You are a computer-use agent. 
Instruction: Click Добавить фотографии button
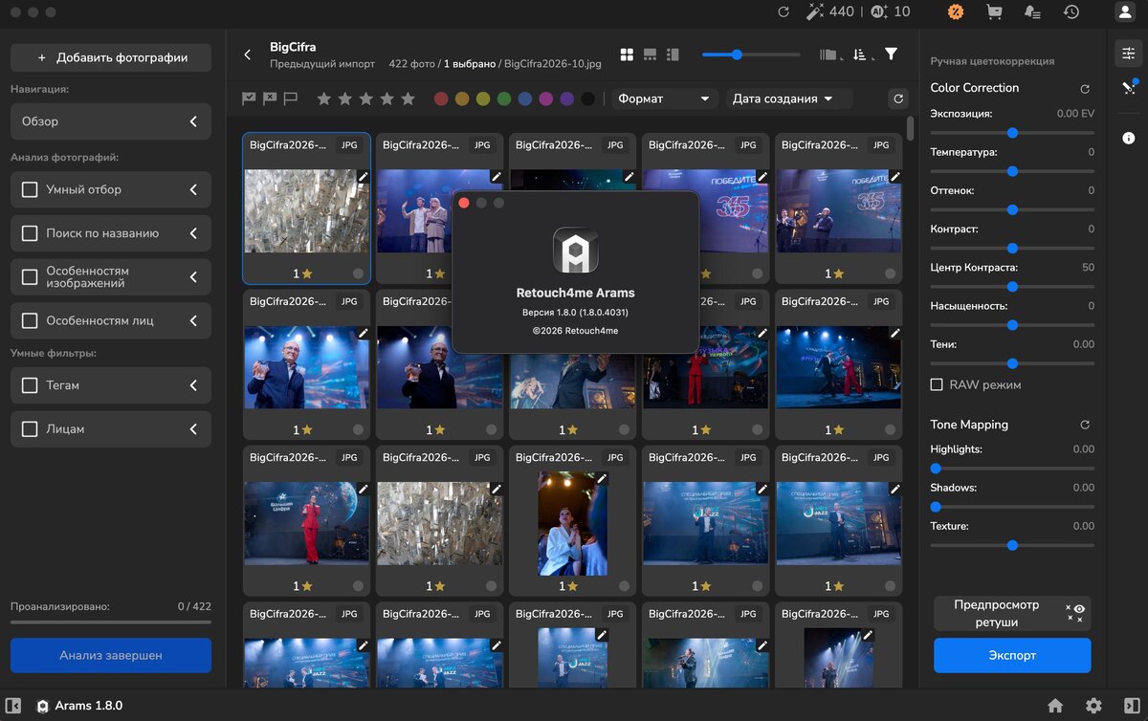[x=111, y=57]
